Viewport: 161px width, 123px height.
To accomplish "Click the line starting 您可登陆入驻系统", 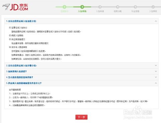I will pos(29,51).
